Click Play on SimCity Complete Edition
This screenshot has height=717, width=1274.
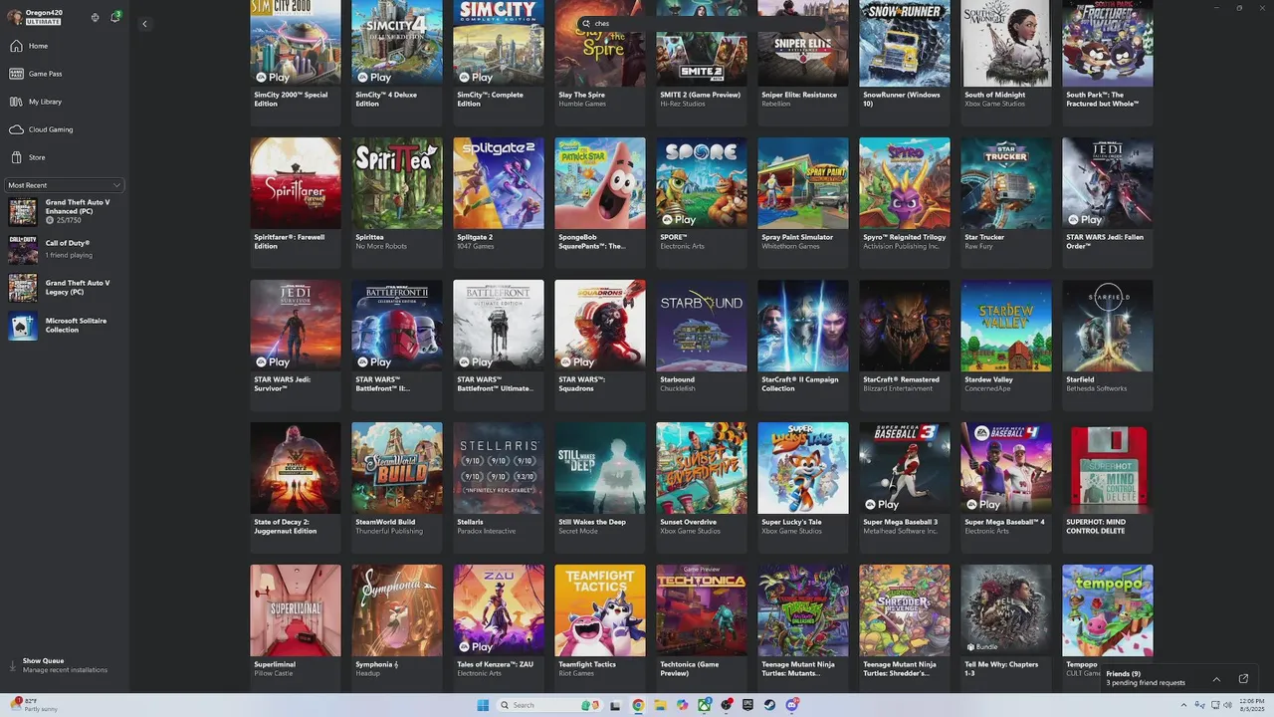(x=476, y=77)
